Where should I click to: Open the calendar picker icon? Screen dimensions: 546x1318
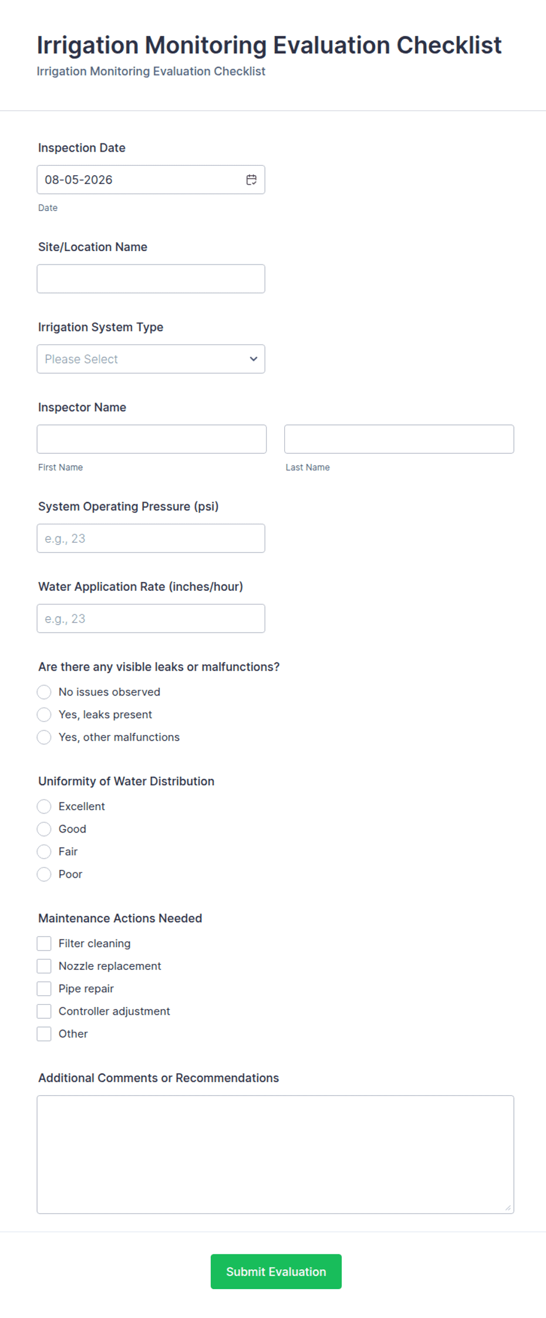click(x=251, y=180)
